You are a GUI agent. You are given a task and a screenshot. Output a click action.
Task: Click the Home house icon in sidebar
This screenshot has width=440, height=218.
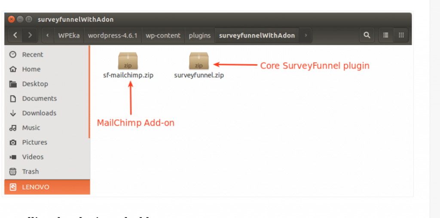tap(13, 69)
